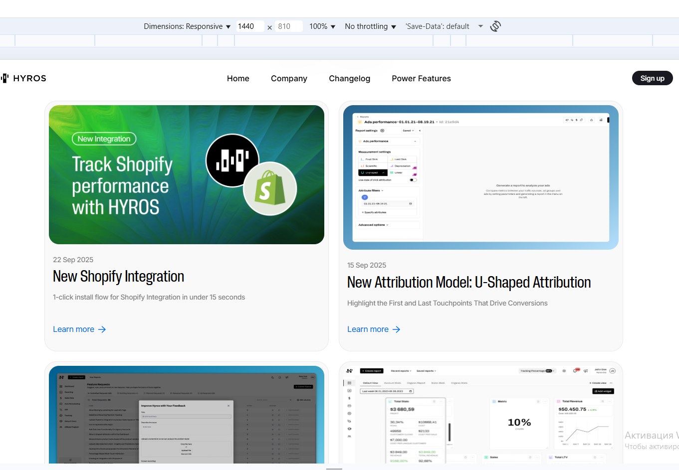
Task: Open the 100% zoom dropdown
Action: pos(322,26)
